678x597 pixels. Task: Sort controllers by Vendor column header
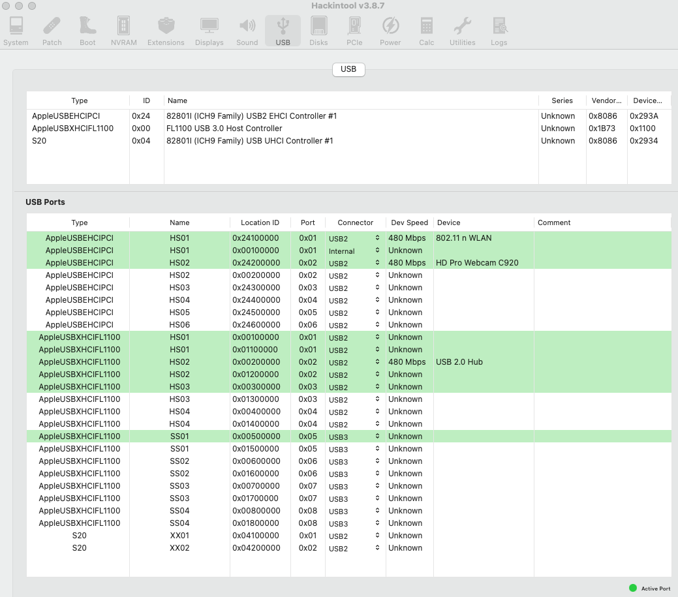click(x=607, y=100)
